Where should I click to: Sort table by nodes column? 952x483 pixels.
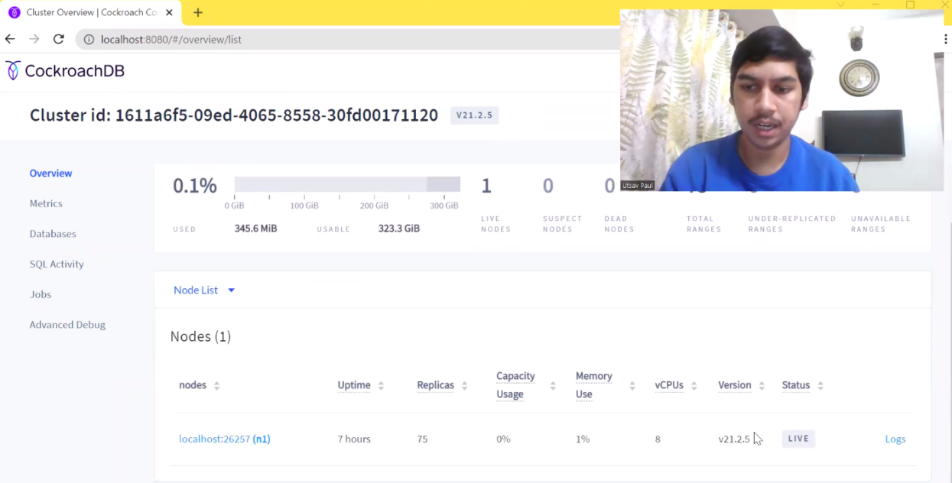200,385
